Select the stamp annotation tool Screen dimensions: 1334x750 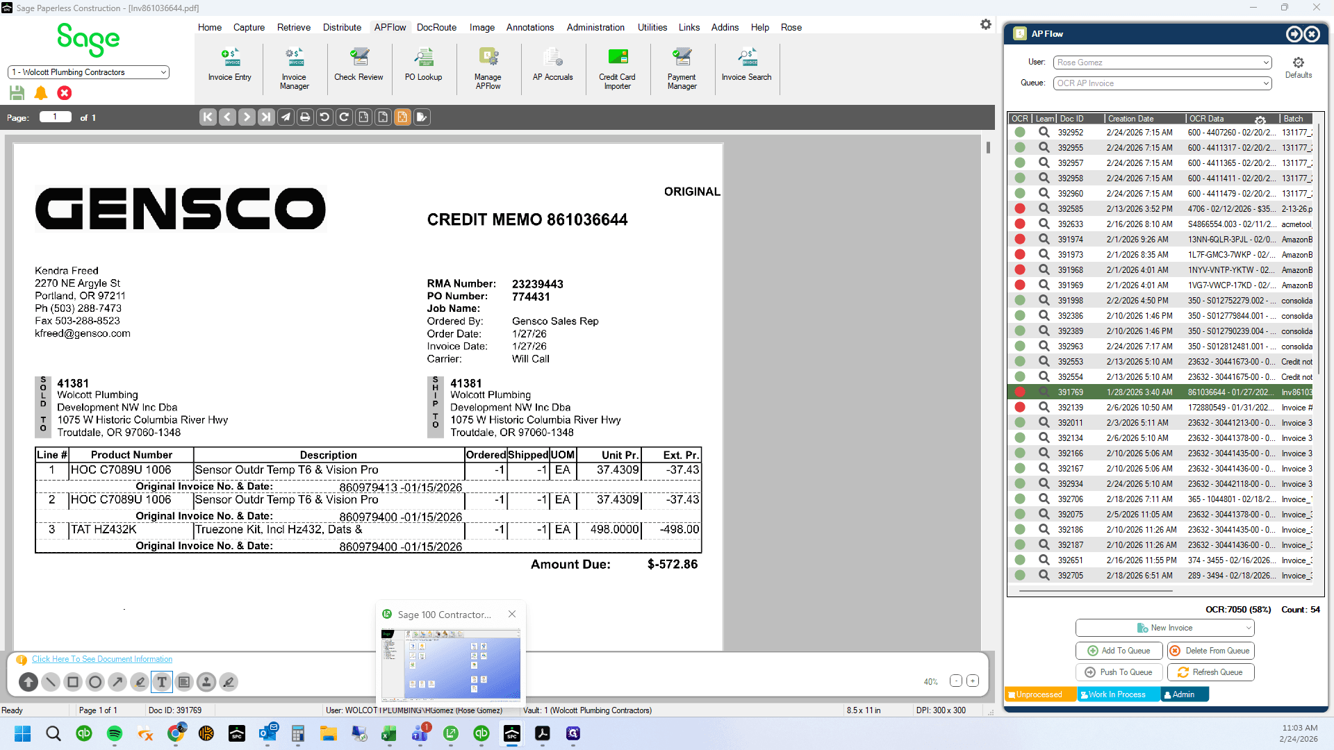[x=206, y=682]
